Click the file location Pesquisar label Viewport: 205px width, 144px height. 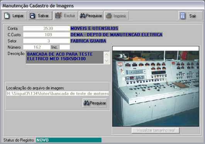(98, 103)
